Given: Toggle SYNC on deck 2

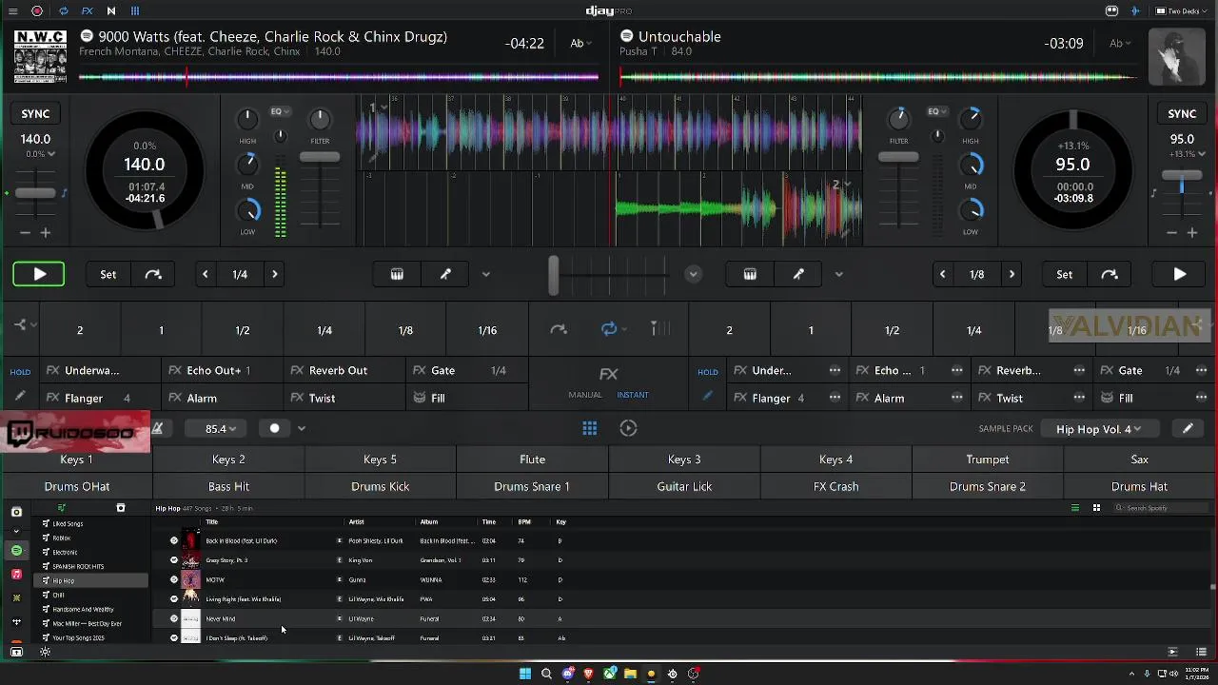Looking at the screenshot, I should coord(1182,113).
